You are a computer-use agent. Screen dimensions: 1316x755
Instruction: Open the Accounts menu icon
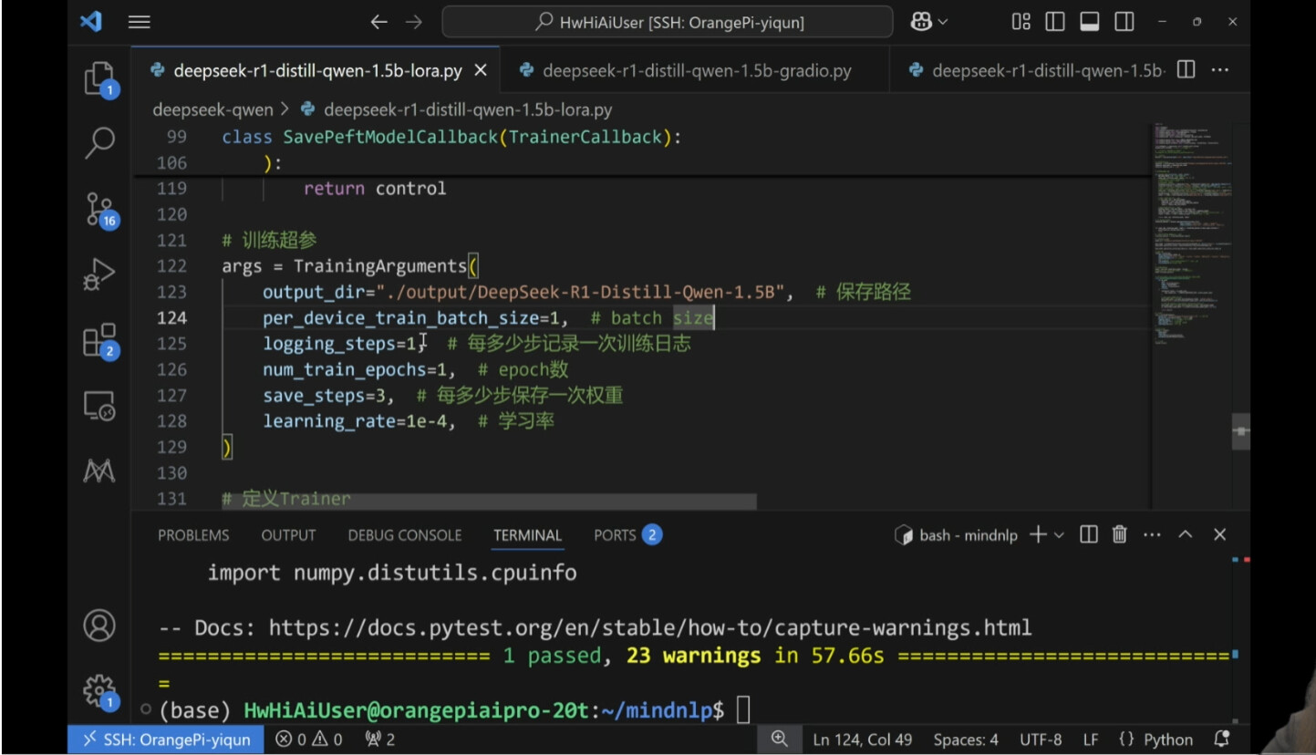pyautogui.click(x=99, y=626)
